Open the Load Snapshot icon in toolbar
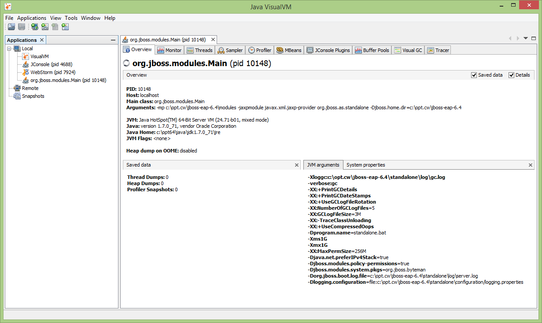 pyautogui.click(x=11, y=26)
